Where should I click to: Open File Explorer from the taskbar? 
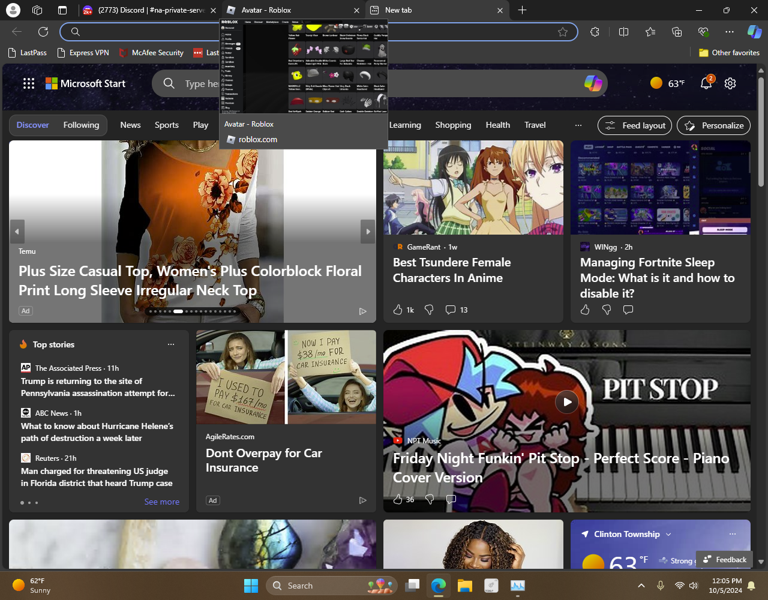(x=465, y=586)
